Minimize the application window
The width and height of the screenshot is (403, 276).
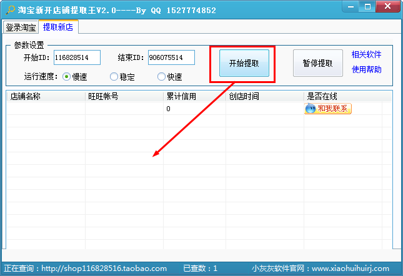pyautogui.click(x=351, y=6)
